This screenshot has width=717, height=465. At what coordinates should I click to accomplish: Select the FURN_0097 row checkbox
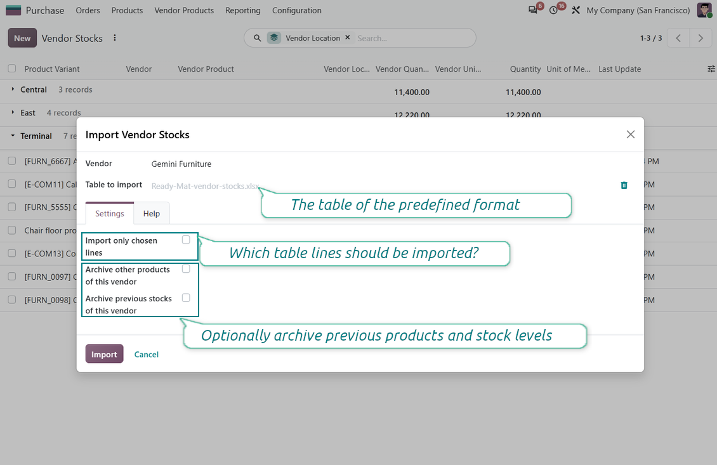point(12,277)
